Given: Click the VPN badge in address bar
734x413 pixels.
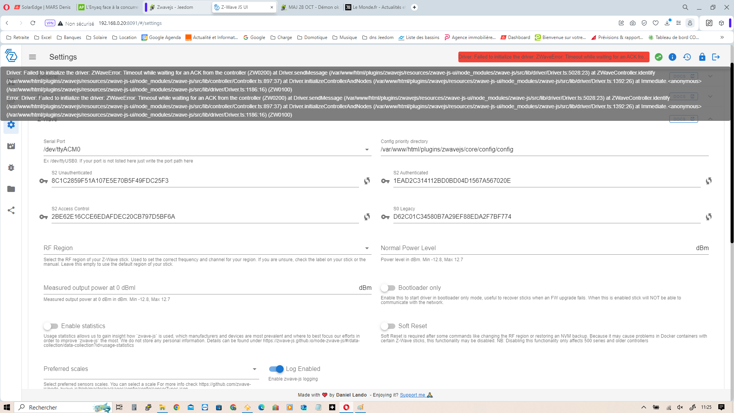Looking at the screenshot, I should click(x=50, y=23).
